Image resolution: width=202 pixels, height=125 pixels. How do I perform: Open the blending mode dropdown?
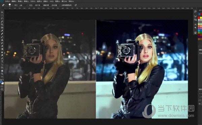pos(23,5)
